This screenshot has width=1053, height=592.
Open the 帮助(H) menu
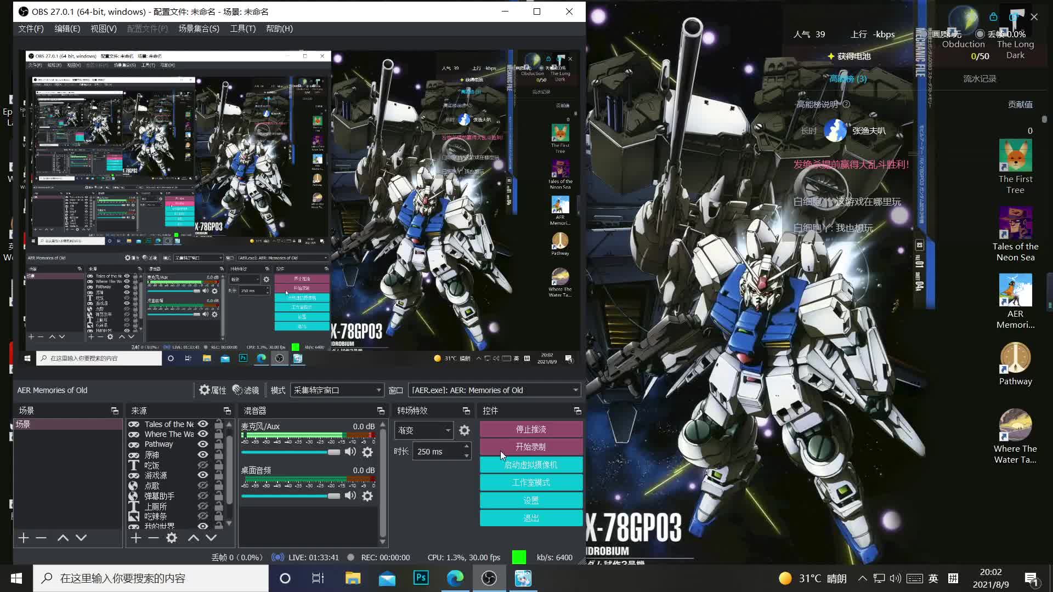point(279,29)
